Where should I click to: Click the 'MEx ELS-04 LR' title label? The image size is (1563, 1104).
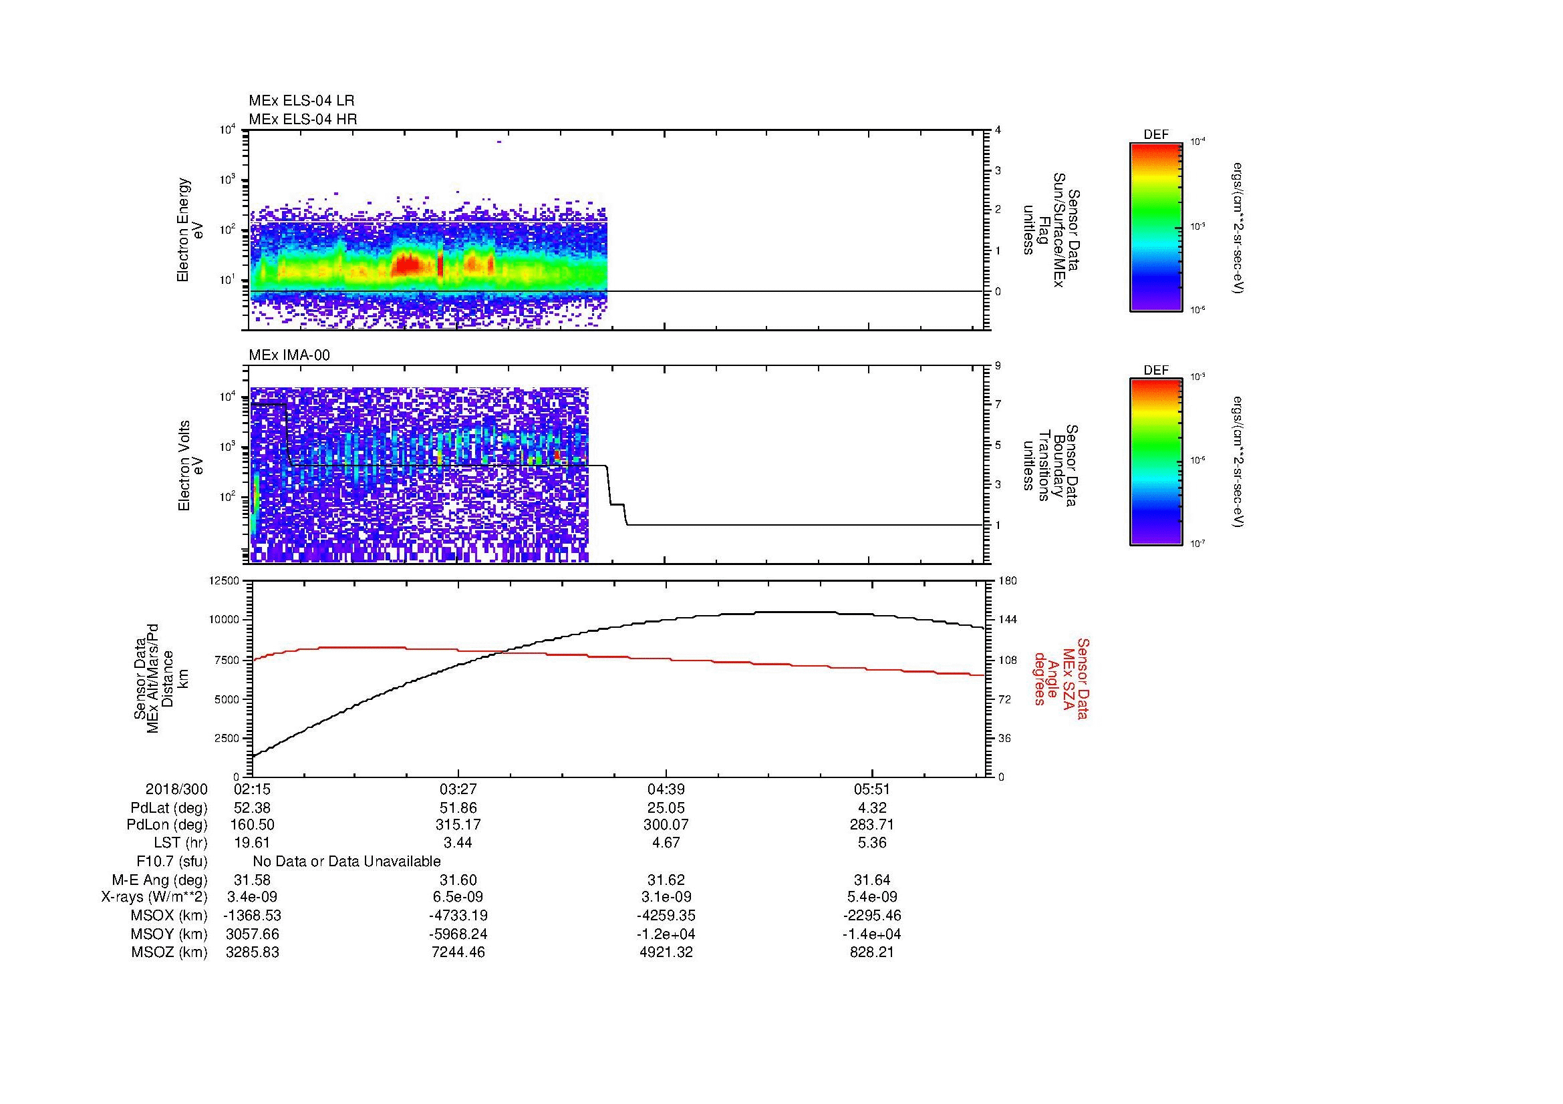[x=301, y=101]
